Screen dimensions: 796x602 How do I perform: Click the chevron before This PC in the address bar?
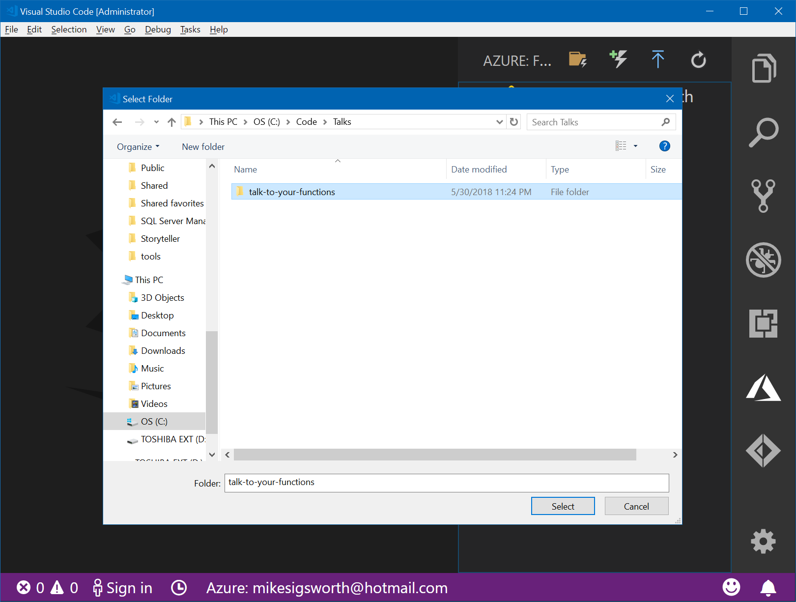201,122
